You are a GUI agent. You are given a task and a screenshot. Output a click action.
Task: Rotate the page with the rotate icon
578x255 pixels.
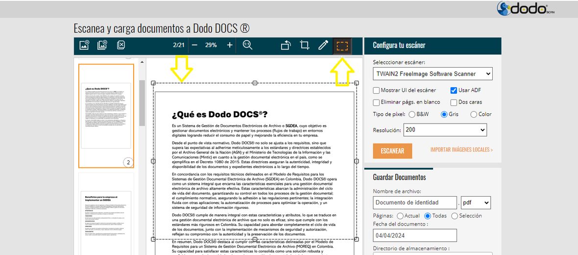coord(286,46)
